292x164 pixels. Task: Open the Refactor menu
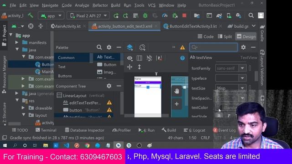[x=100, y=5]
